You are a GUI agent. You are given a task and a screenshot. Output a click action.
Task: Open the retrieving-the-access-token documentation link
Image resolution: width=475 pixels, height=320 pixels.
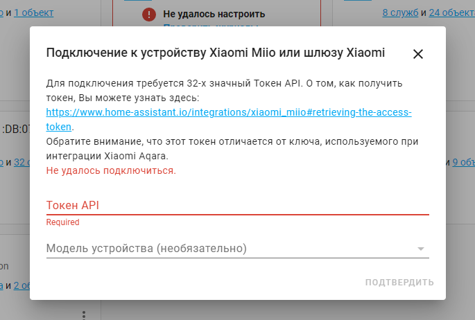coord(229,119)
